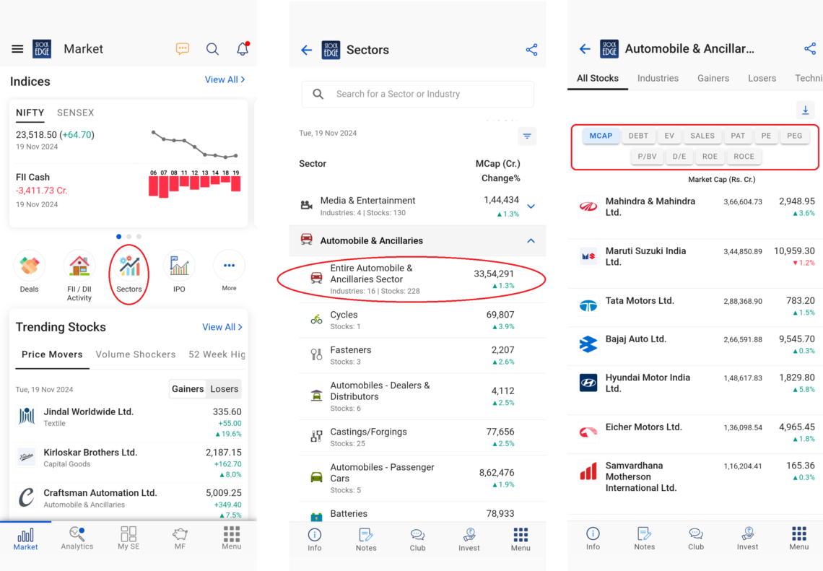This screenshot has height=571, width=823.
Task: Focus the Sector or Industry search field
Action: (426, 94)
